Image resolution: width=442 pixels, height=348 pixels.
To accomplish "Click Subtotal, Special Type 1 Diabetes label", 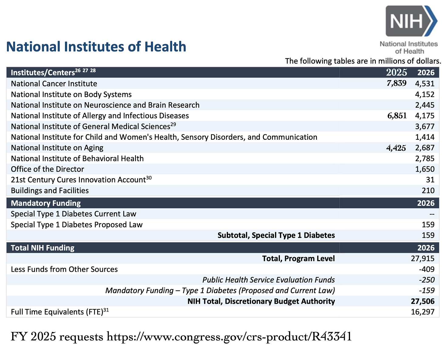I will (276, 235).
